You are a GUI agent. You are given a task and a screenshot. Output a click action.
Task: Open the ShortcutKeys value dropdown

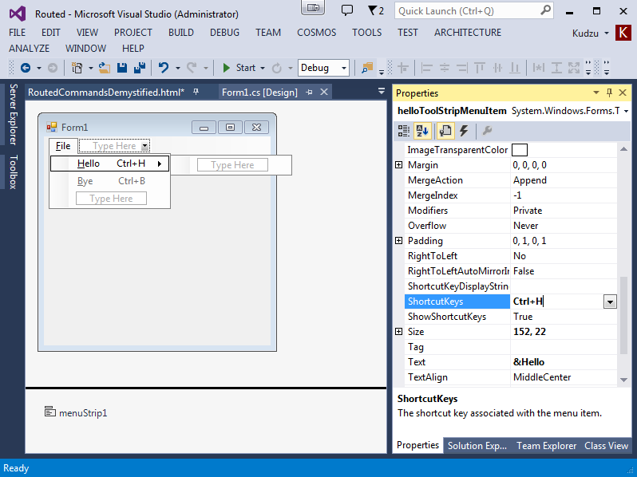point(610,302)
